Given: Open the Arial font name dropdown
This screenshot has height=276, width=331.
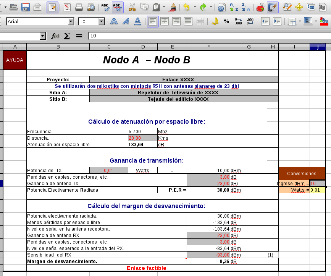Looking at the screenshot, I should click(71, 22).
